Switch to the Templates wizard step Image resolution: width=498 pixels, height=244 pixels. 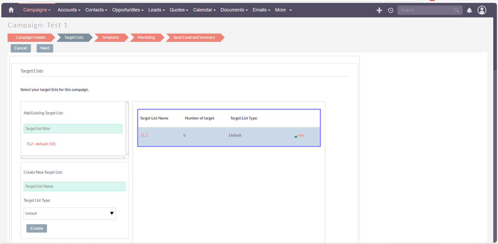click(x=110, y=37)
